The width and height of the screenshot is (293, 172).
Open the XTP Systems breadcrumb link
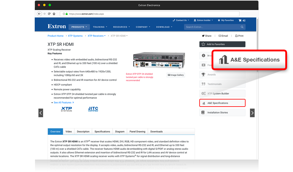click(x=75, y=36)
